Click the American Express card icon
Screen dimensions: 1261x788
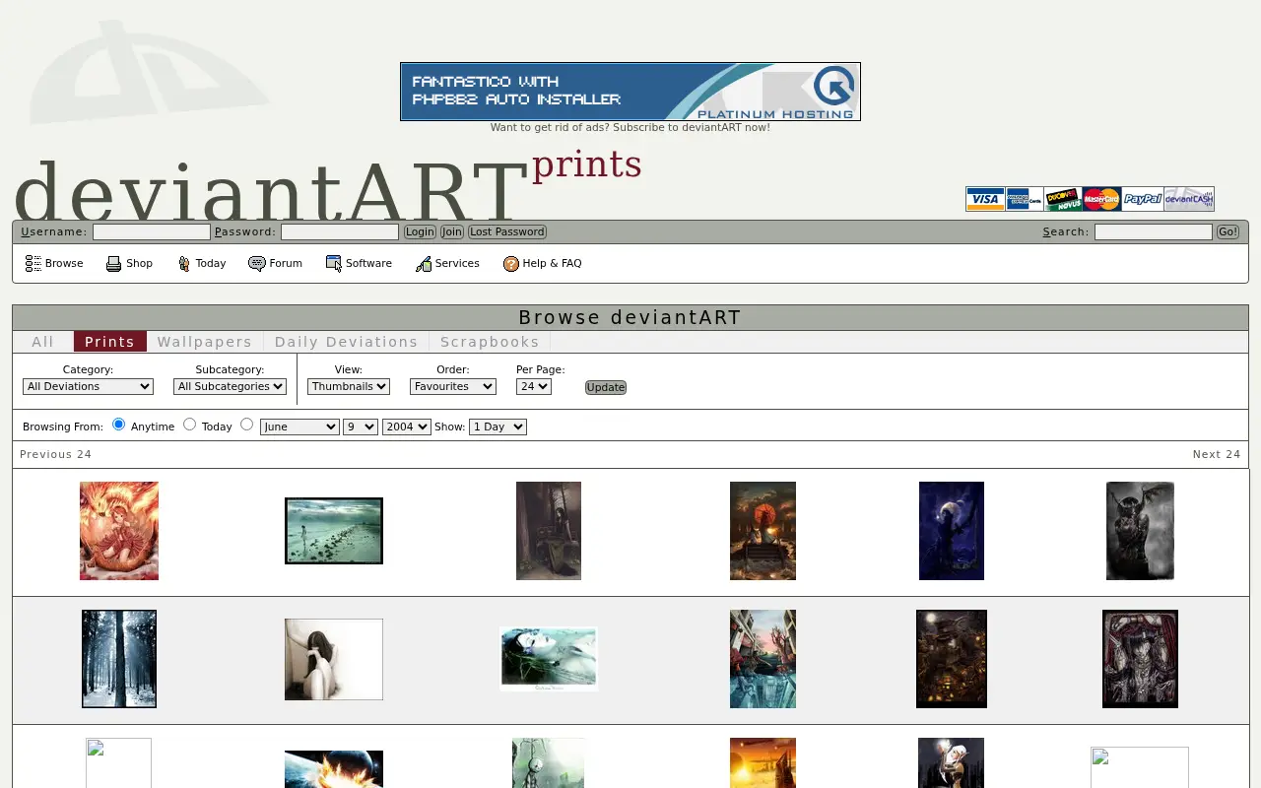tap(1025, 199)
